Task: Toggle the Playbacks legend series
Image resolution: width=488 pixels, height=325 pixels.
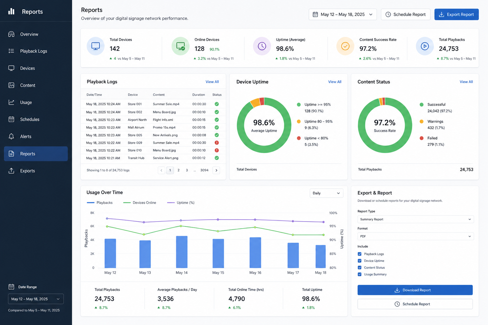Action: point(100,202)
